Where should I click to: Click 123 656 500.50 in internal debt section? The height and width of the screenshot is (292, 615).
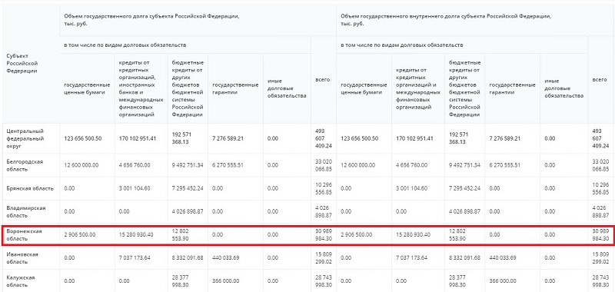click(360, 138)
